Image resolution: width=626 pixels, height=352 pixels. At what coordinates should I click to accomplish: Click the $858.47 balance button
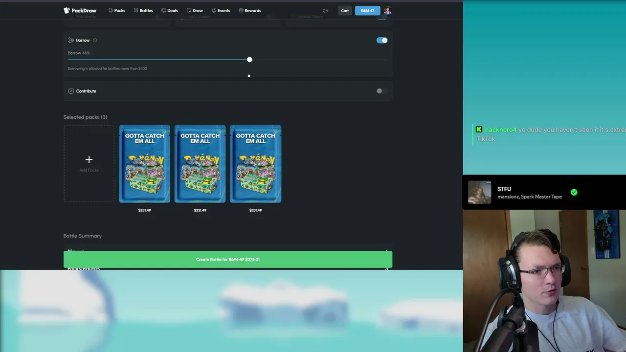click(x=367, y=10)
